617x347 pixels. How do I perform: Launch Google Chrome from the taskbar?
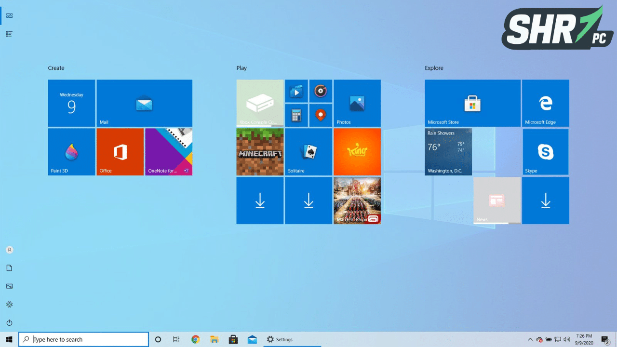[195, 339]
